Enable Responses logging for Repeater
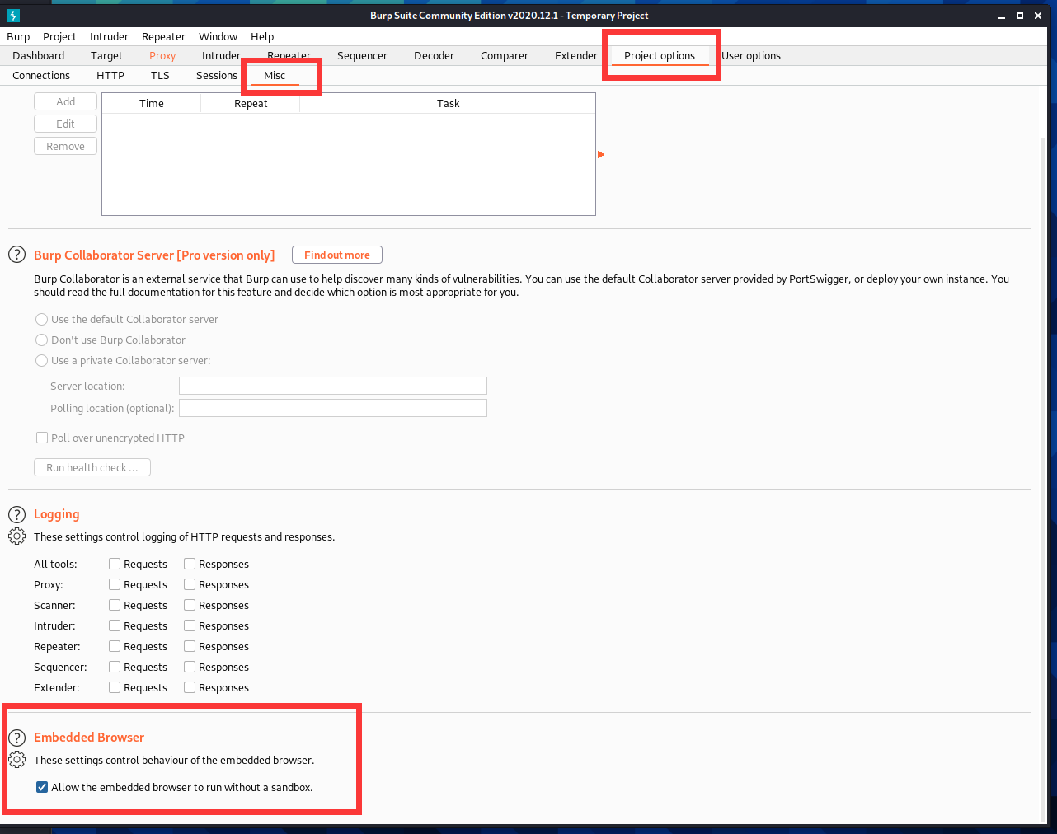 click(190, 646)
